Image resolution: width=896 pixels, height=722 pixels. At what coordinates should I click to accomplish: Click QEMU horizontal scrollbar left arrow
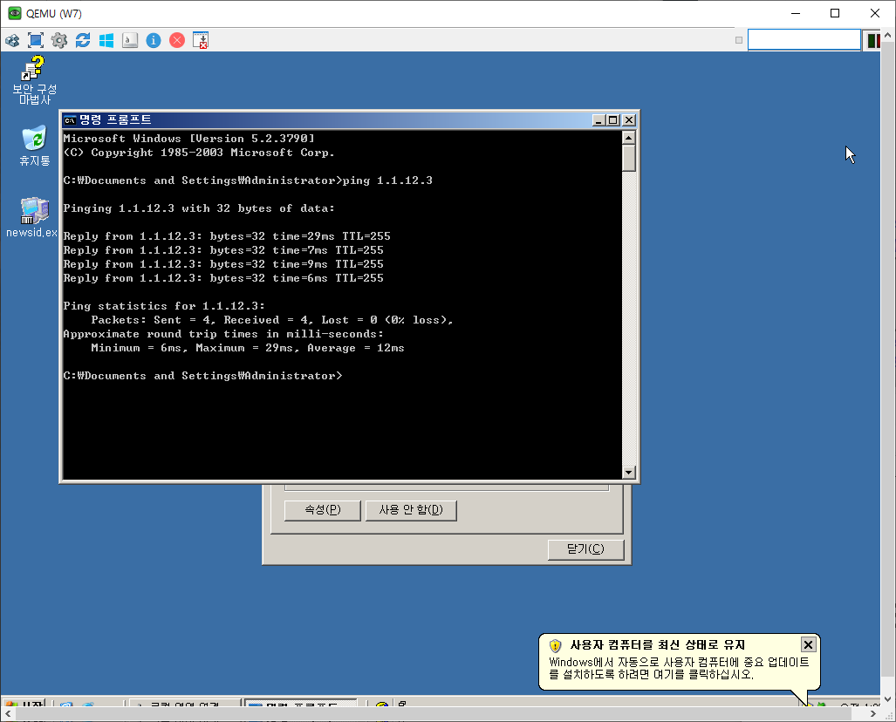8,714
